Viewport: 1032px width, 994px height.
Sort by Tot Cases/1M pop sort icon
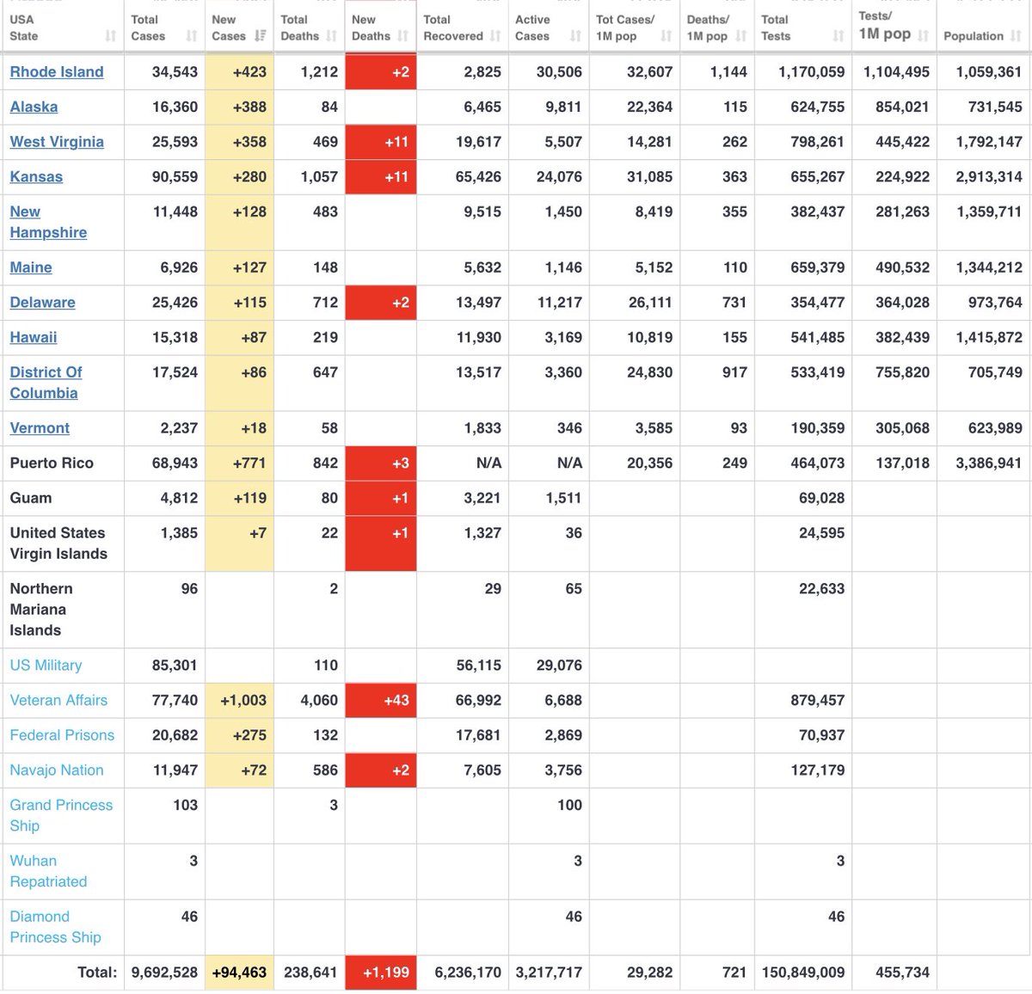666,36
